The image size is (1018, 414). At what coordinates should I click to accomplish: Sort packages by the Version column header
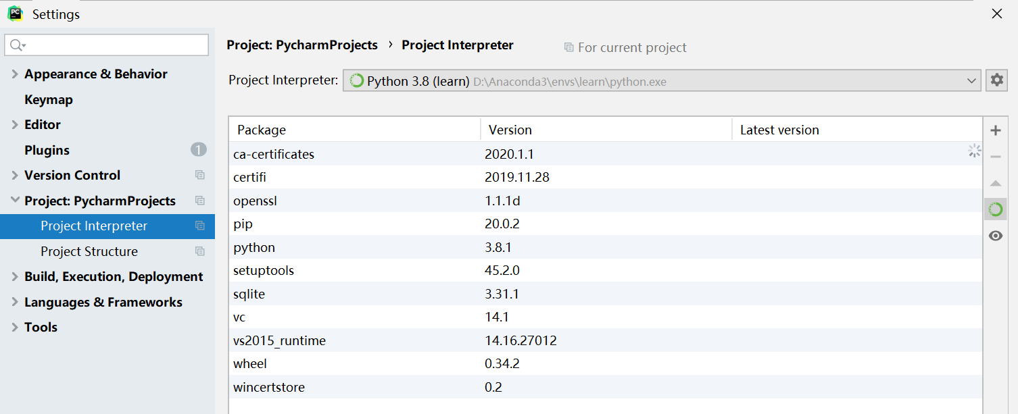point(510,130)
